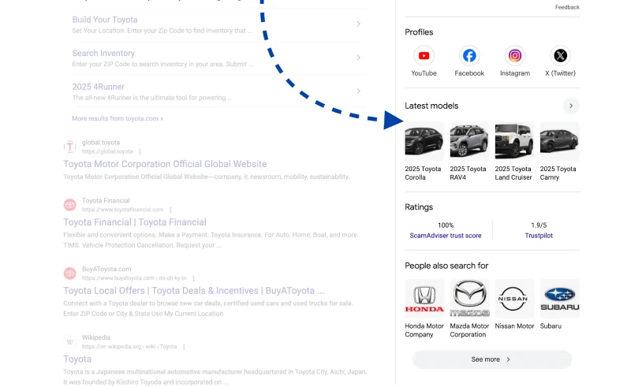Expand the Build Your Toyota sitelink chevron
This screenshot has width=631, height=387.
(x=358, y=24)
